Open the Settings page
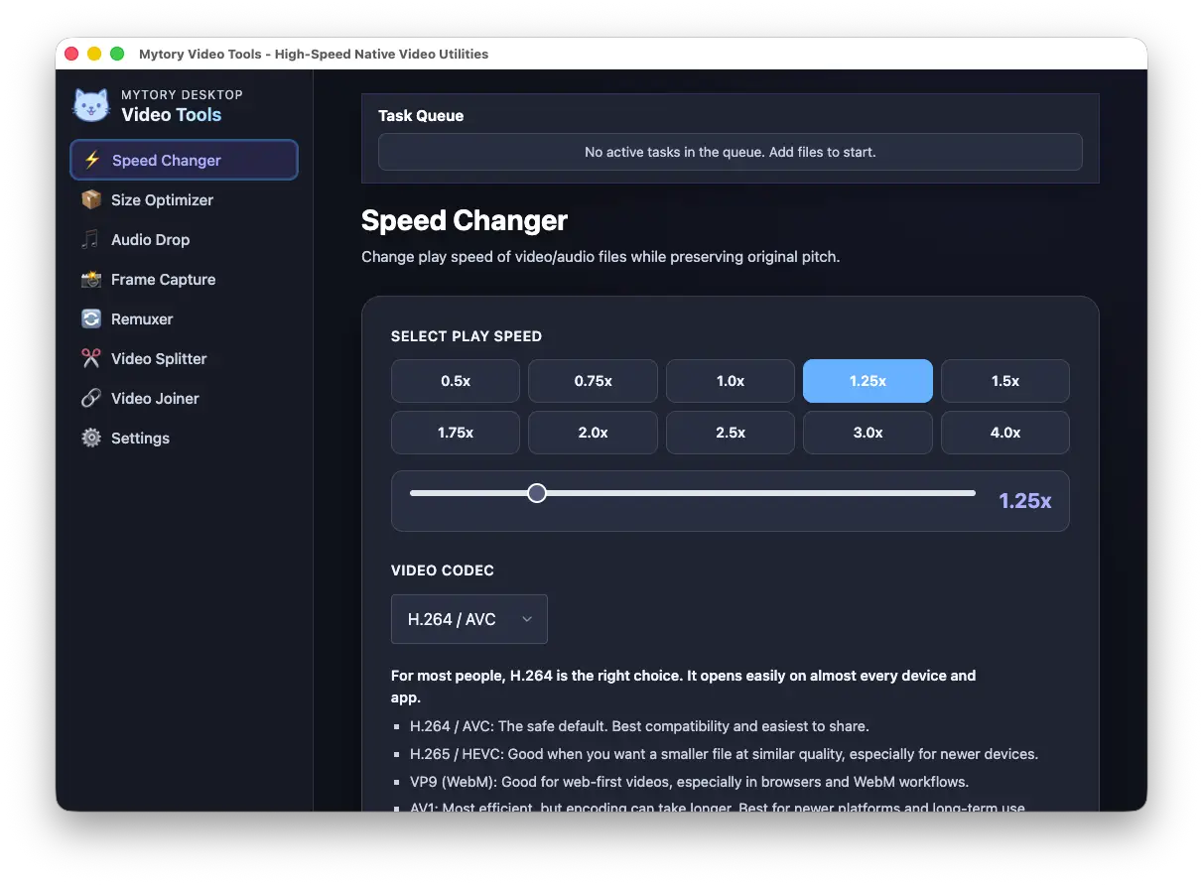 tap(184, 438)
